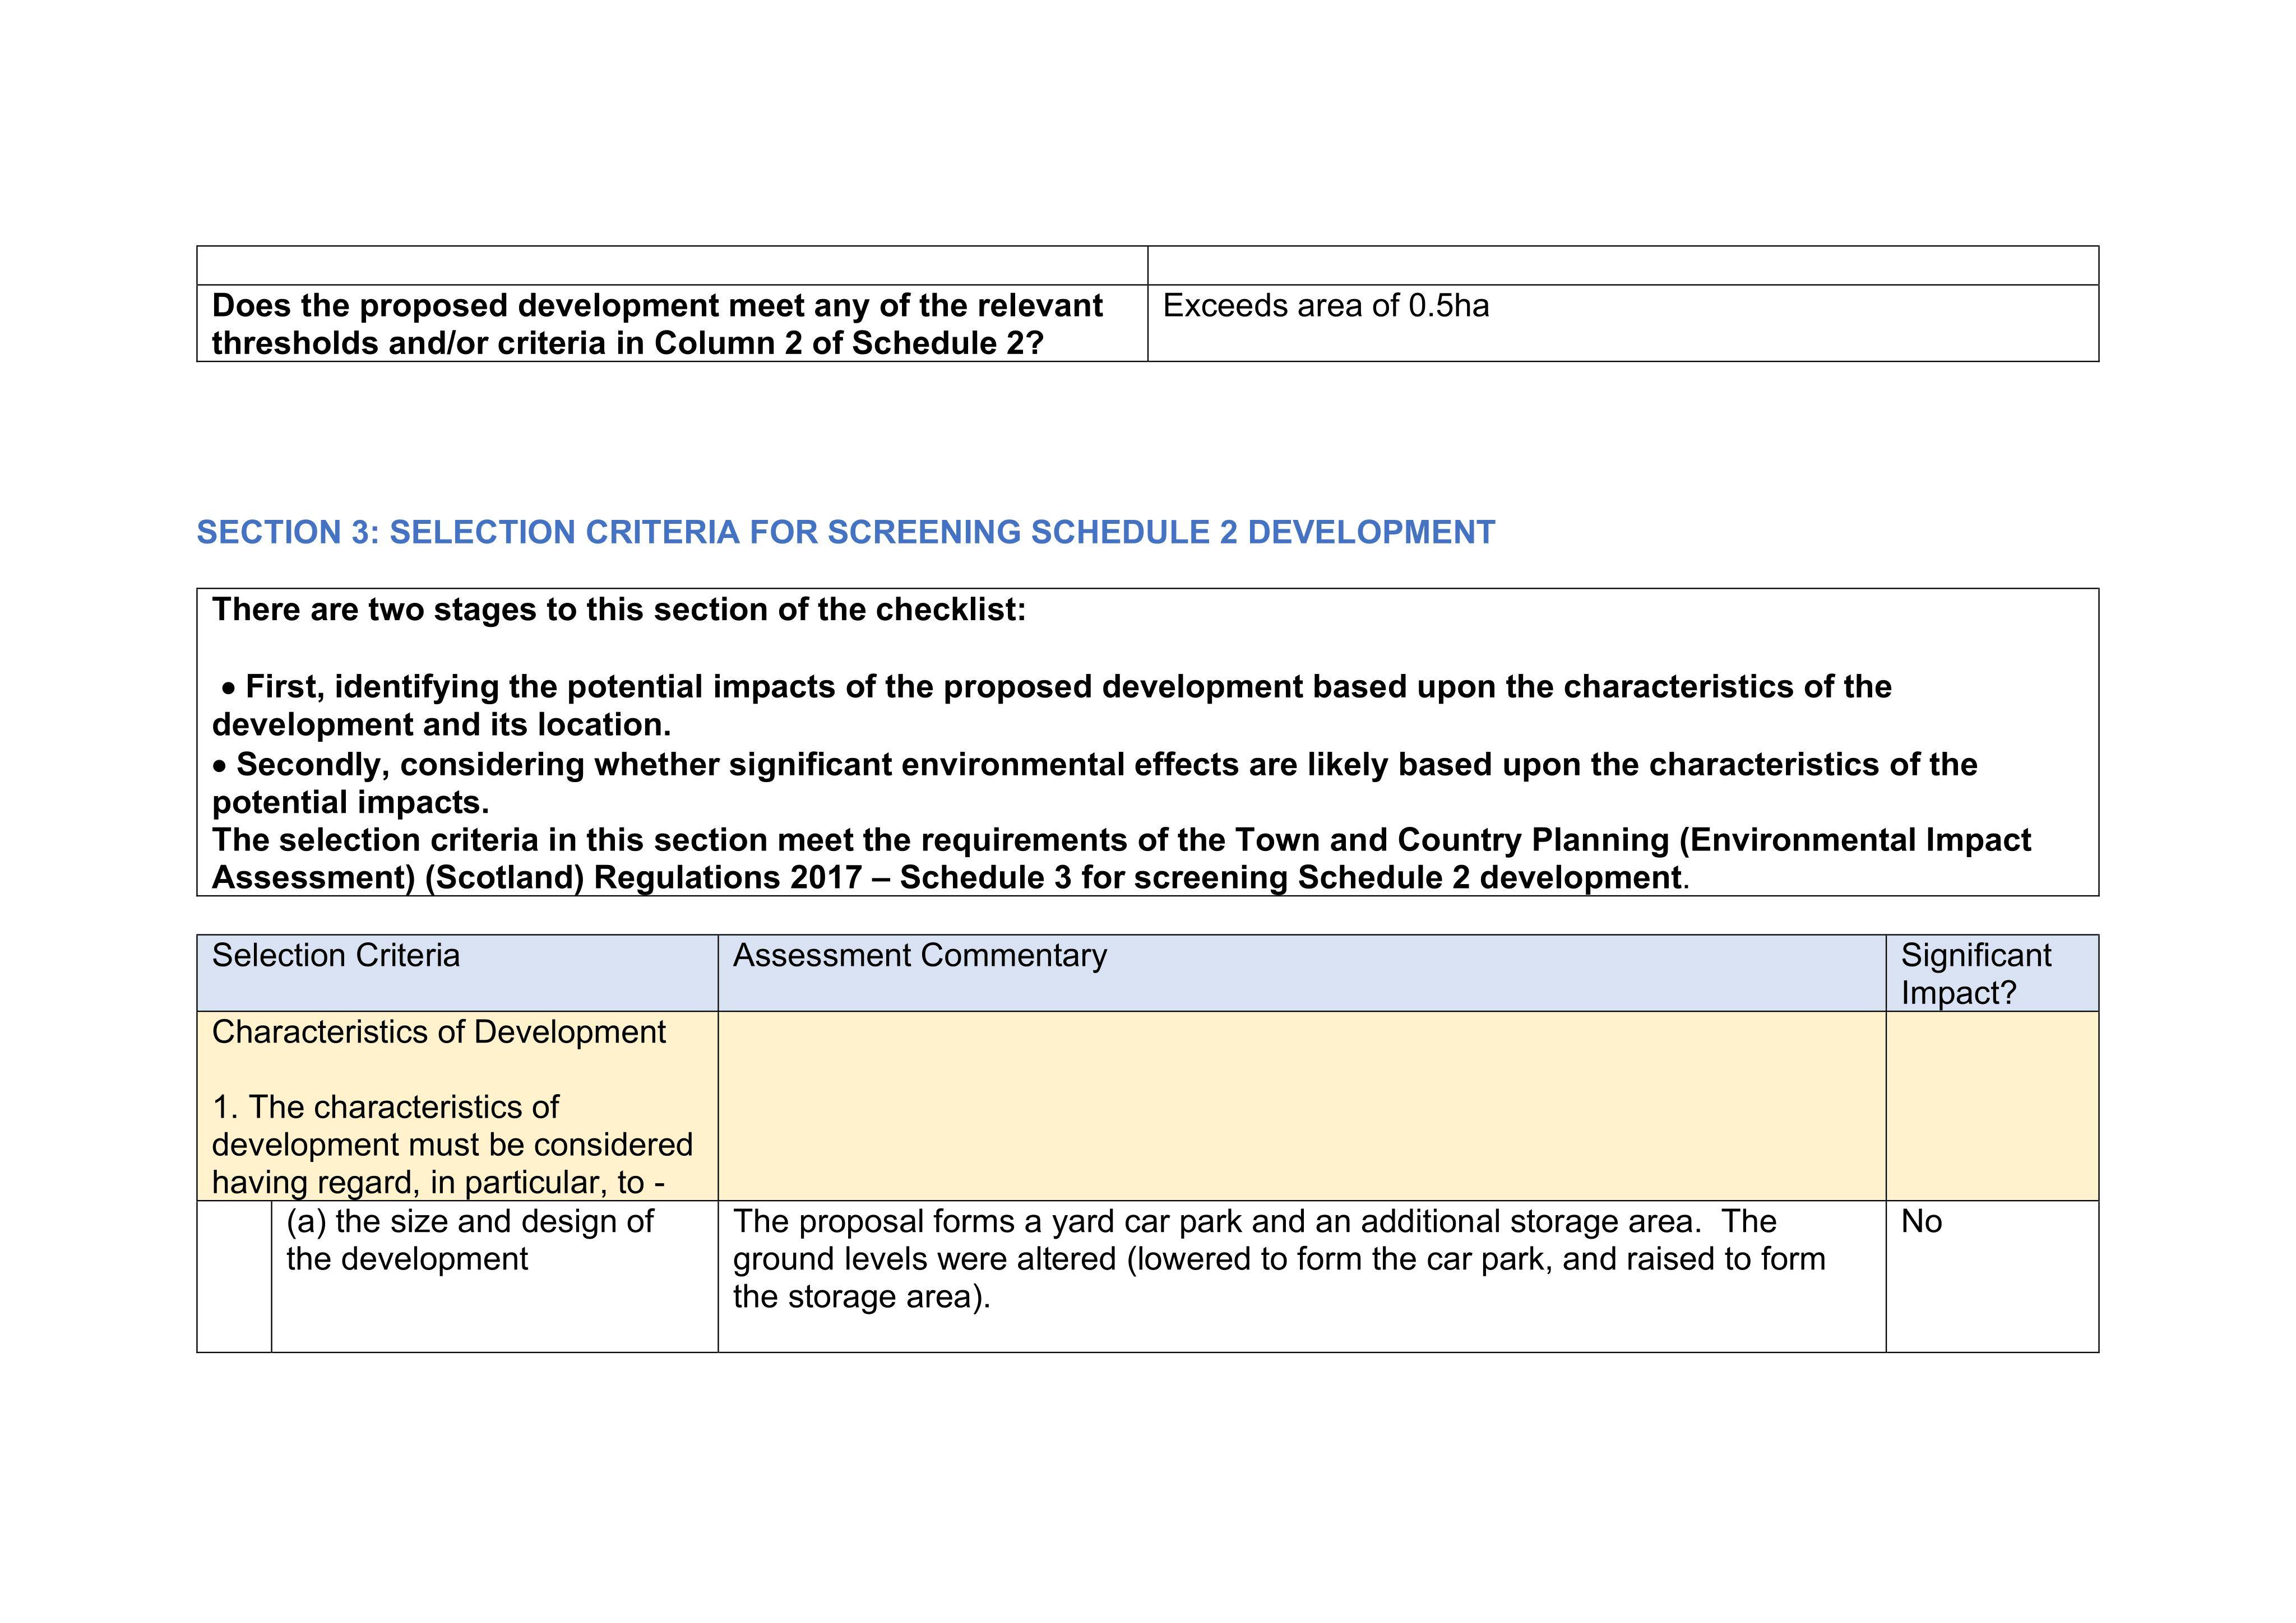Select the 'Does the proposed development meet' question
2296x1623 pixels.
point(657,324)
